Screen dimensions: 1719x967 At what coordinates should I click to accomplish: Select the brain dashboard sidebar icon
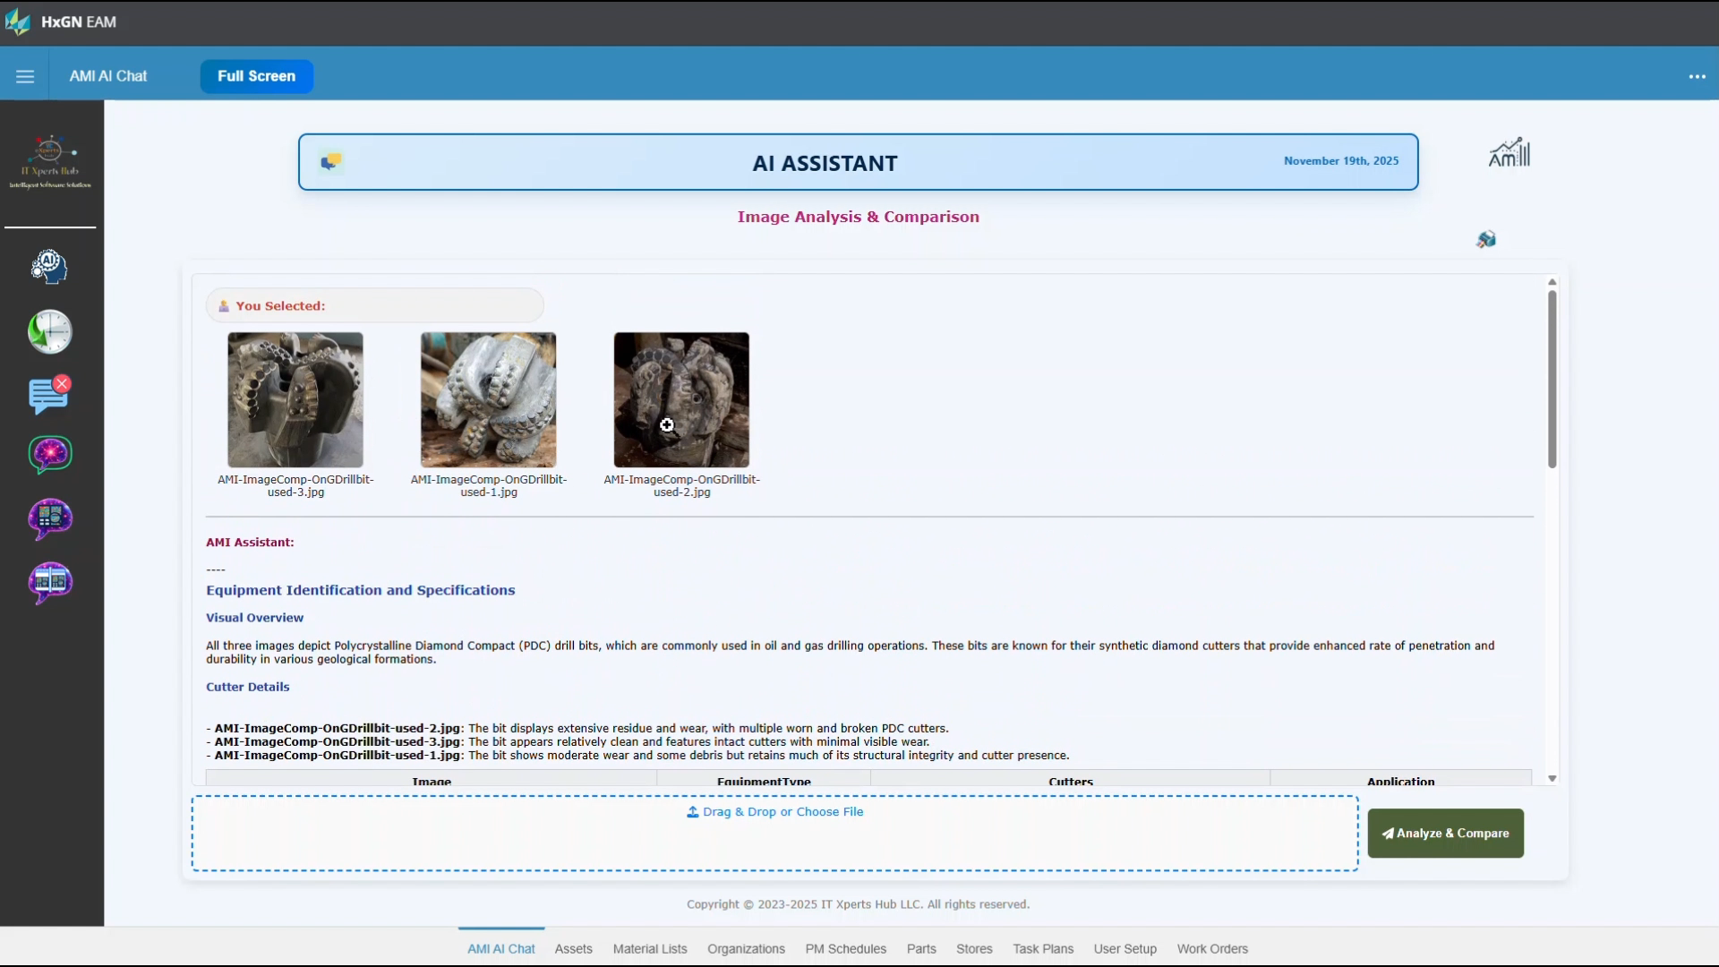point(49,518)
